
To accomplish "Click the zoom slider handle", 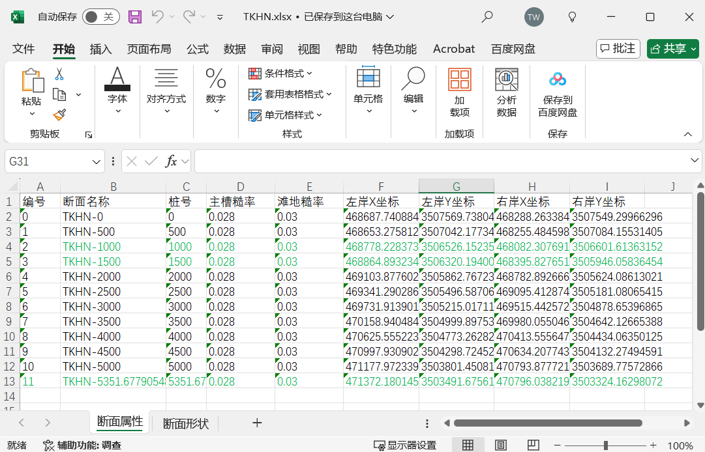I will 606,445.
